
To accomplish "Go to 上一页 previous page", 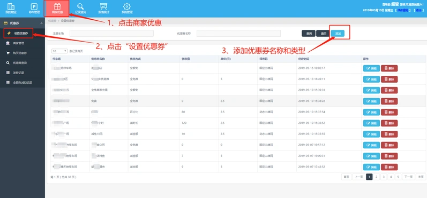I will click(358, 177).
